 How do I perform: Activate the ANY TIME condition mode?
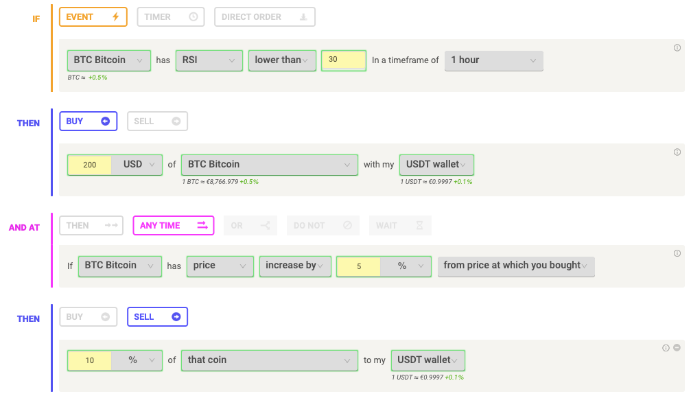tap(173, 225)
